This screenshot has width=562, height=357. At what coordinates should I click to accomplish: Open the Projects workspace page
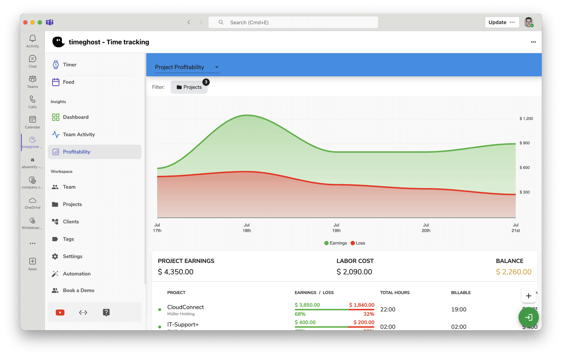click(x=95, y=204)
